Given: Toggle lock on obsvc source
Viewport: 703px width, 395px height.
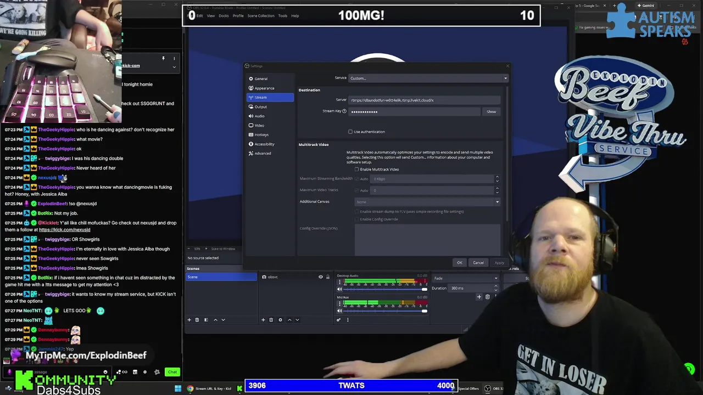Looking at the screenshot, I should click(x=328, y=277).
